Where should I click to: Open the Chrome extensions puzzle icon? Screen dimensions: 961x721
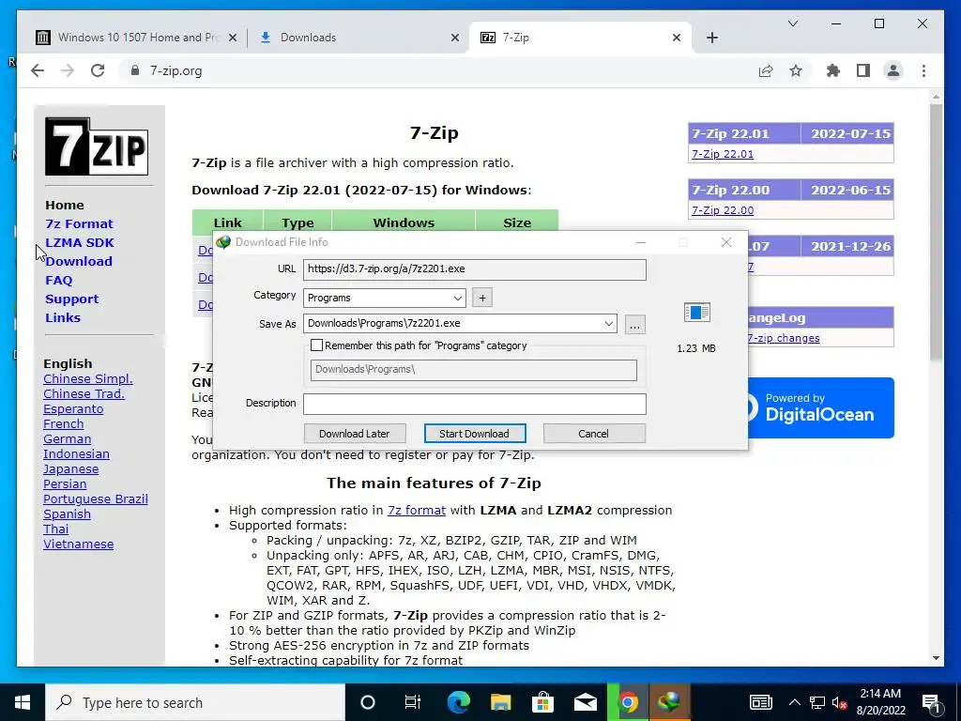pos(833,71)
